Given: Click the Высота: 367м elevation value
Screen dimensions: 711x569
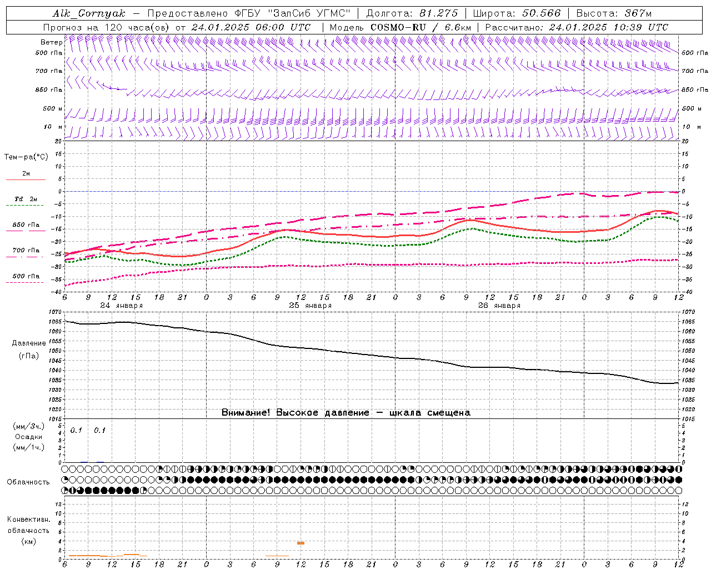Looking at the screenshot, I should pyautogui.click(x=614, y=13).
